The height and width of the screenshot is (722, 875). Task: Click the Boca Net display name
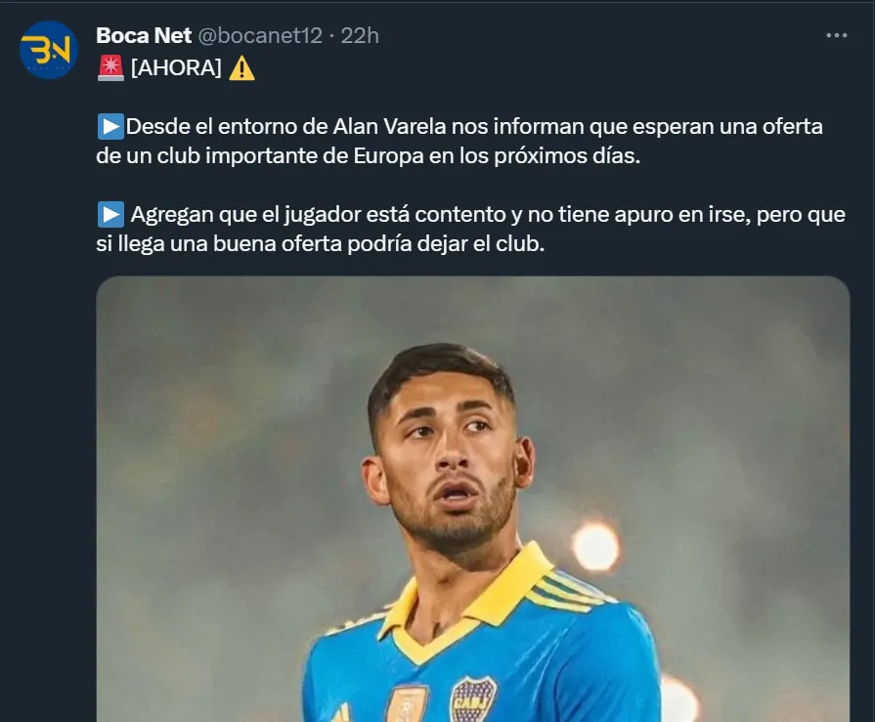pyautogui.click(x=144, y=36)
